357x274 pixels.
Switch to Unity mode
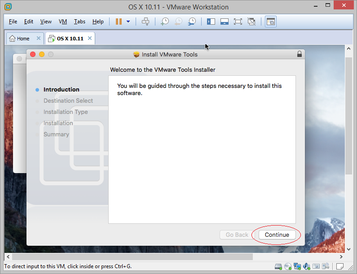251,22
